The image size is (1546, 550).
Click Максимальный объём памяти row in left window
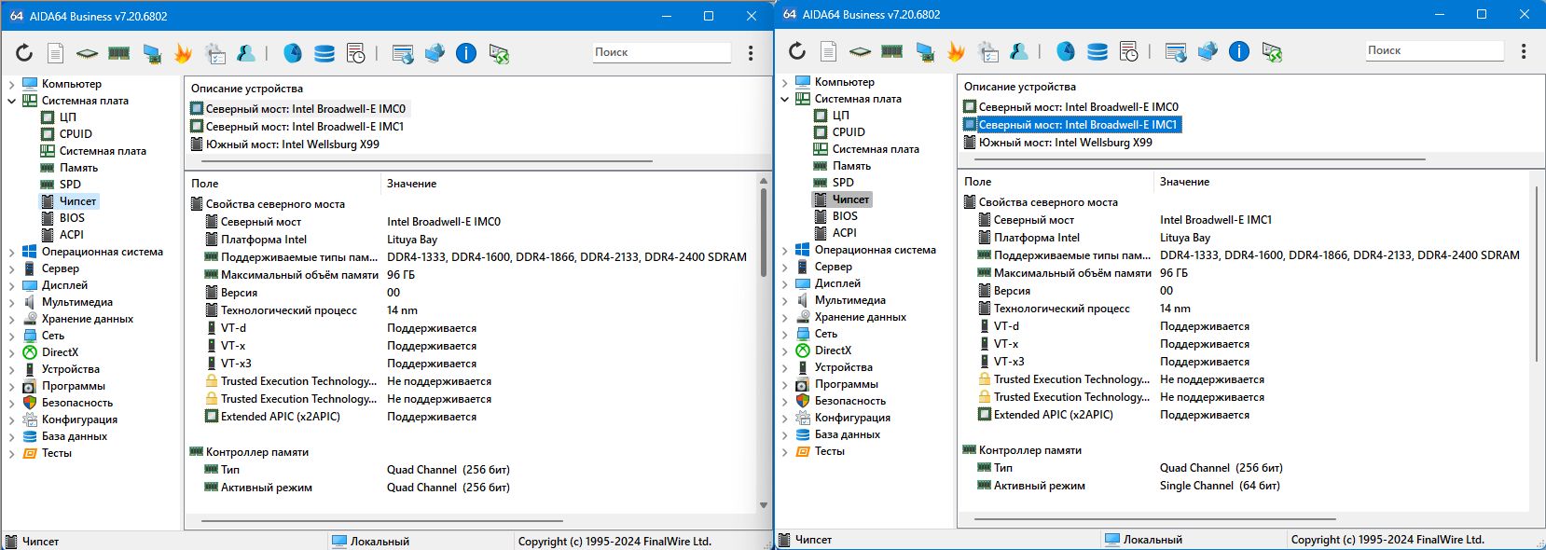point(471,275)
